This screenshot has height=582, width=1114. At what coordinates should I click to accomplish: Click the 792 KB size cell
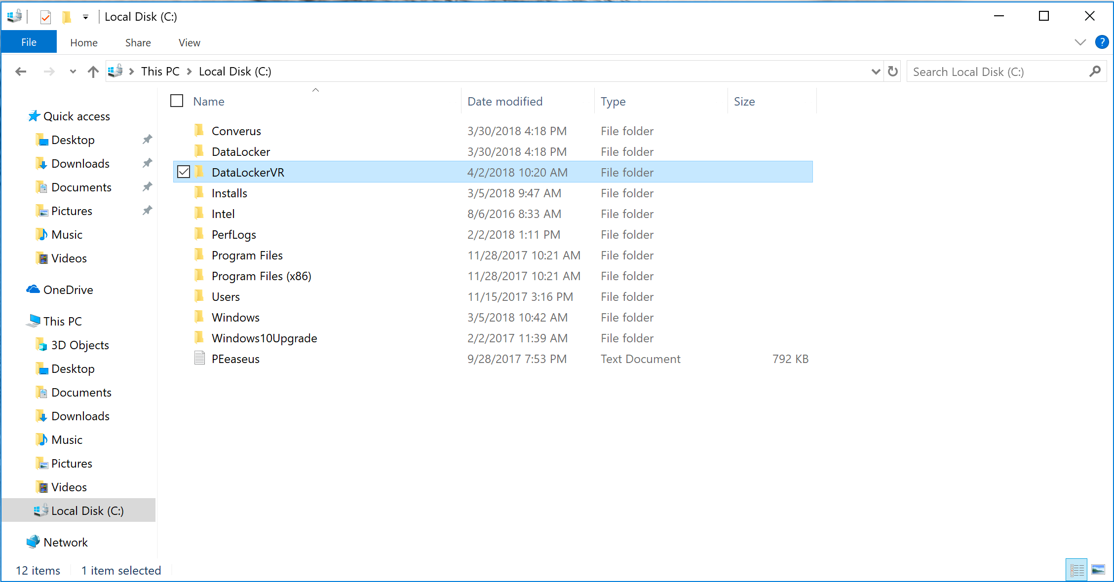(x=790, y=359)
